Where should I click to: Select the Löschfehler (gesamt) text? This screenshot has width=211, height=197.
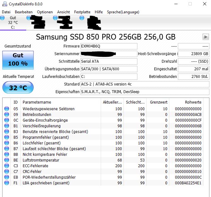pyautogui.click(x=42, y=143)
